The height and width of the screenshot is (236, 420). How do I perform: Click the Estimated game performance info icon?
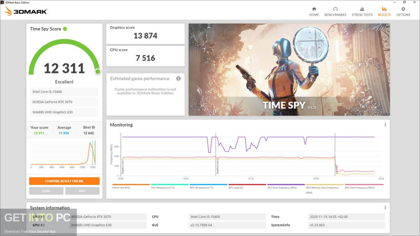pyautogui.click(x=178, y=78)
